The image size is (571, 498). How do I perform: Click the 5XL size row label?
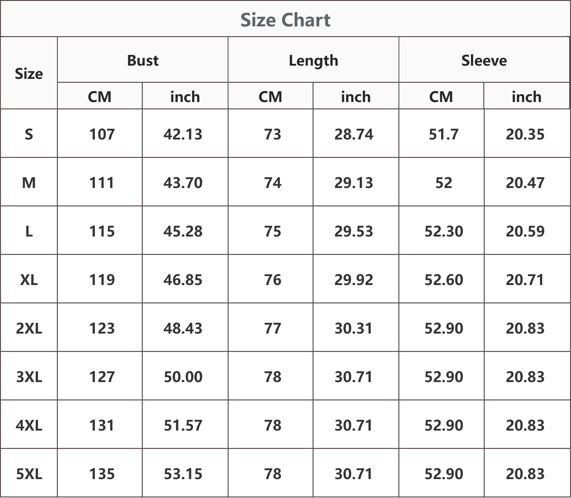[29, 474]
